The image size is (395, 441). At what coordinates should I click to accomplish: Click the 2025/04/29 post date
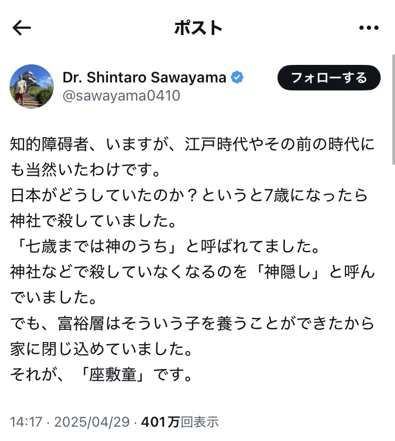[92, 422]
